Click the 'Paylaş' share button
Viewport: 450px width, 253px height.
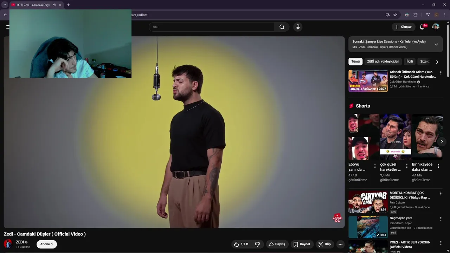click(x=277, y=244)
